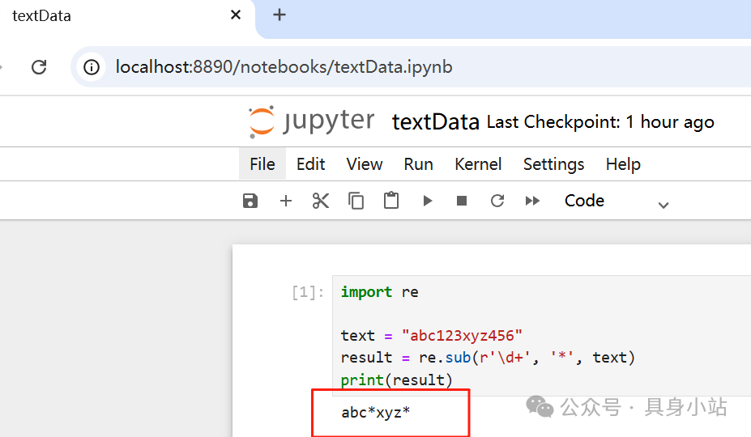Paste a cell using the clipboard icon

(391, 200)
